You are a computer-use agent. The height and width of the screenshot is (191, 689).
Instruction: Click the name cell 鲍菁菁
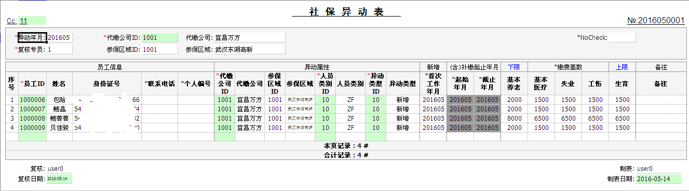[x=60, y=119]
